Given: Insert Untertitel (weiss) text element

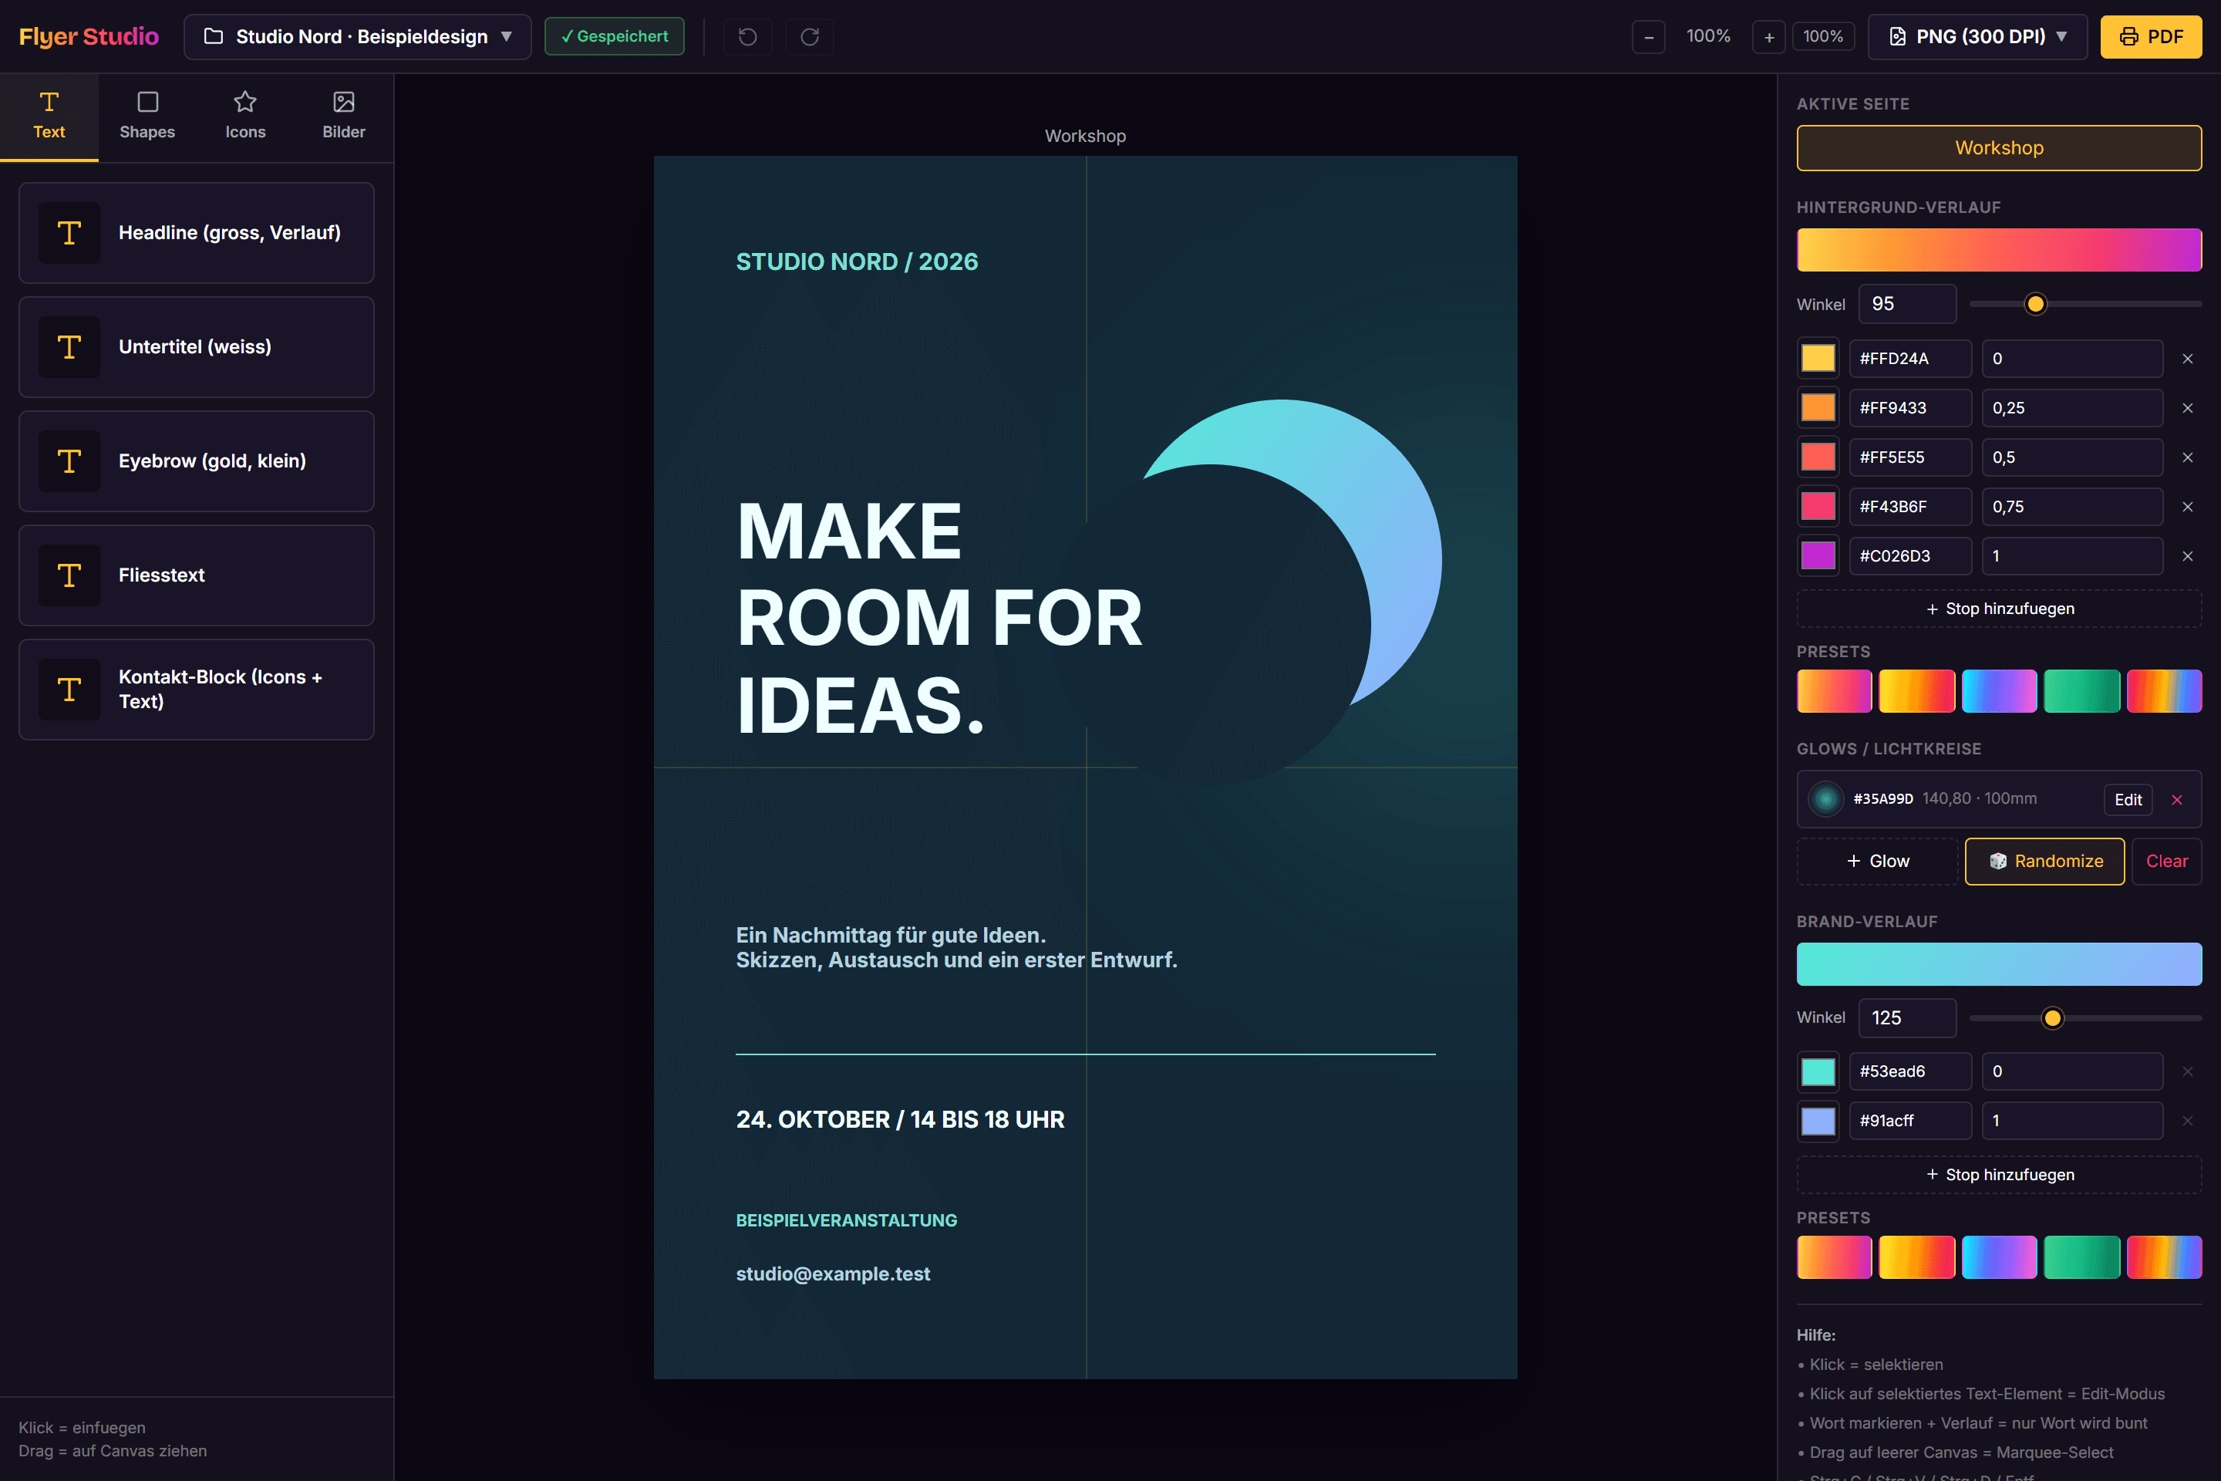Looking at the screenshot, I should coord(197,346).
